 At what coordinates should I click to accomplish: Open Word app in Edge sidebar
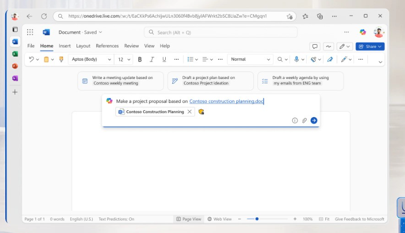click(x=15, y=42)
